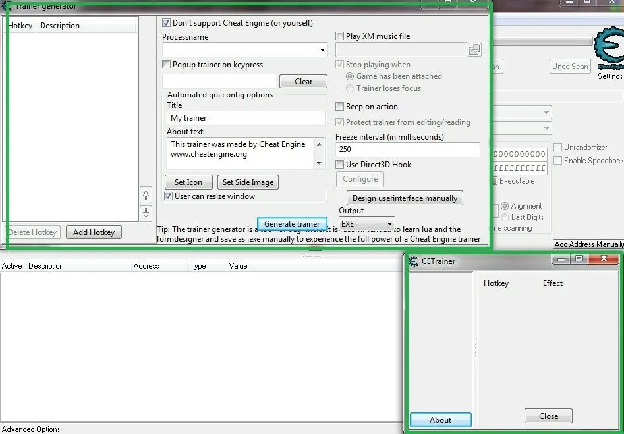Click the Clear button
This screenshot has height=434, width=624.
pos(303,82)
